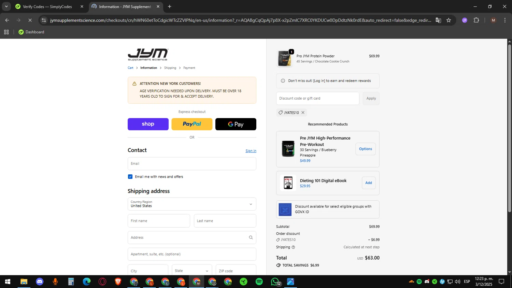The height and width of the screenshot is (288, 512).
Task: Open the Dashboard bookmark
Action: click(31, 32)
